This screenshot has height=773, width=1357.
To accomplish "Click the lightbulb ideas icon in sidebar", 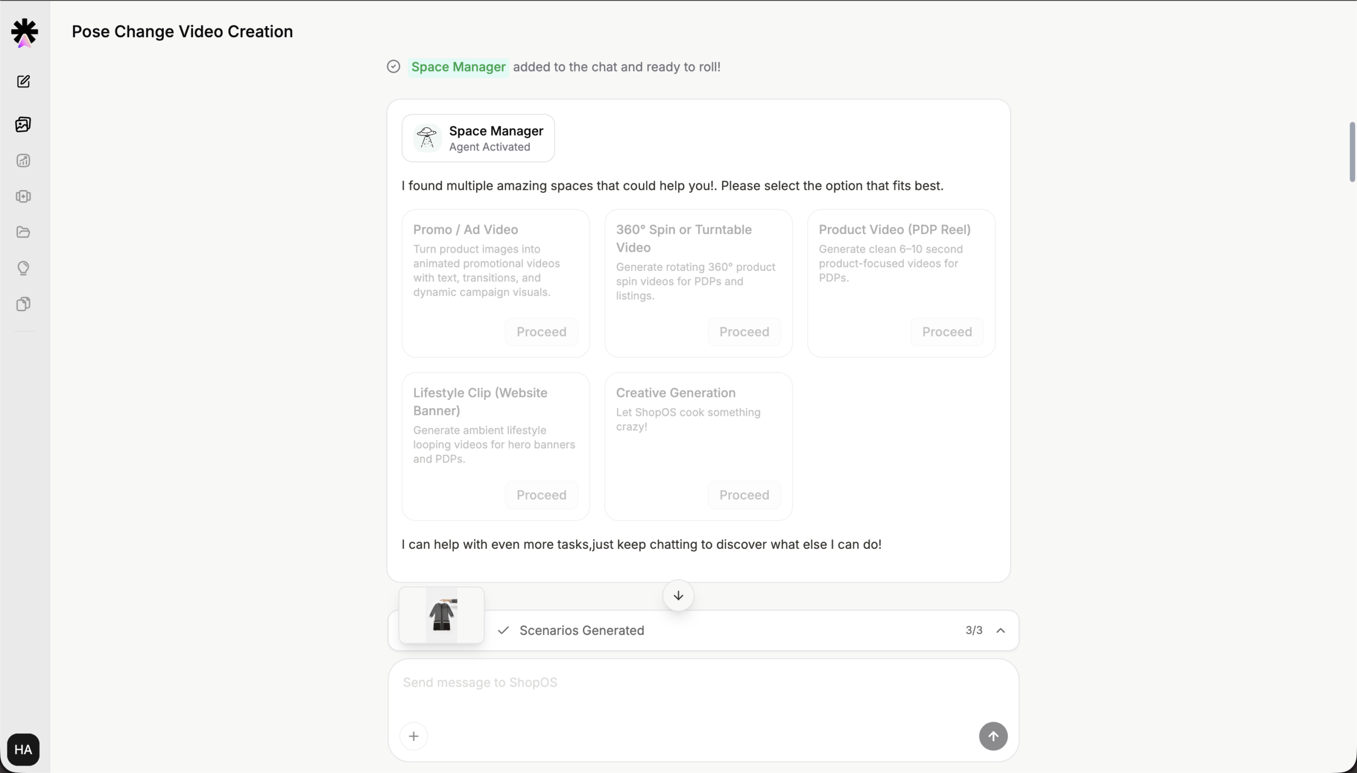I will 23,268.
